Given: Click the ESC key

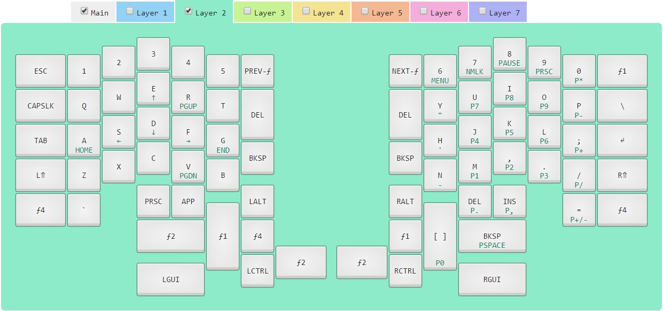Looking at the screenshot, I should [41, 71].
